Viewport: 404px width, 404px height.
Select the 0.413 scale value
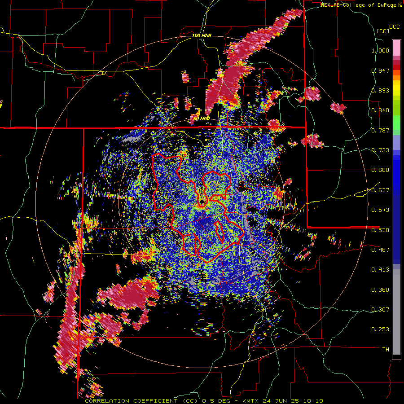(380, 270)
